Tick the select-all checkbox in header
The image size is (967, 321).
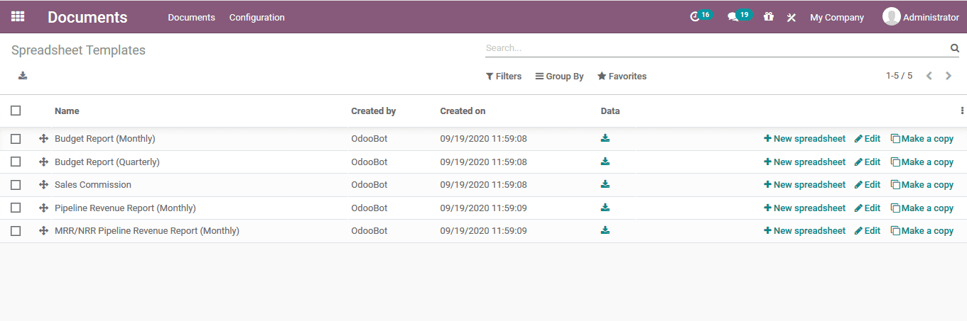[16, 111]
